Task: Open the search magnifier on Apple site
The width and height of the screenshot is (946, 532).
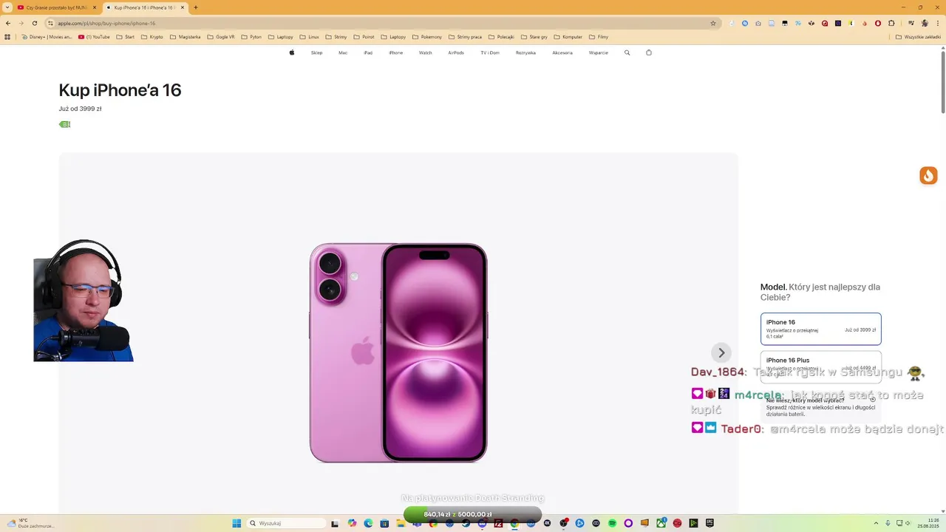Action: 627,52
